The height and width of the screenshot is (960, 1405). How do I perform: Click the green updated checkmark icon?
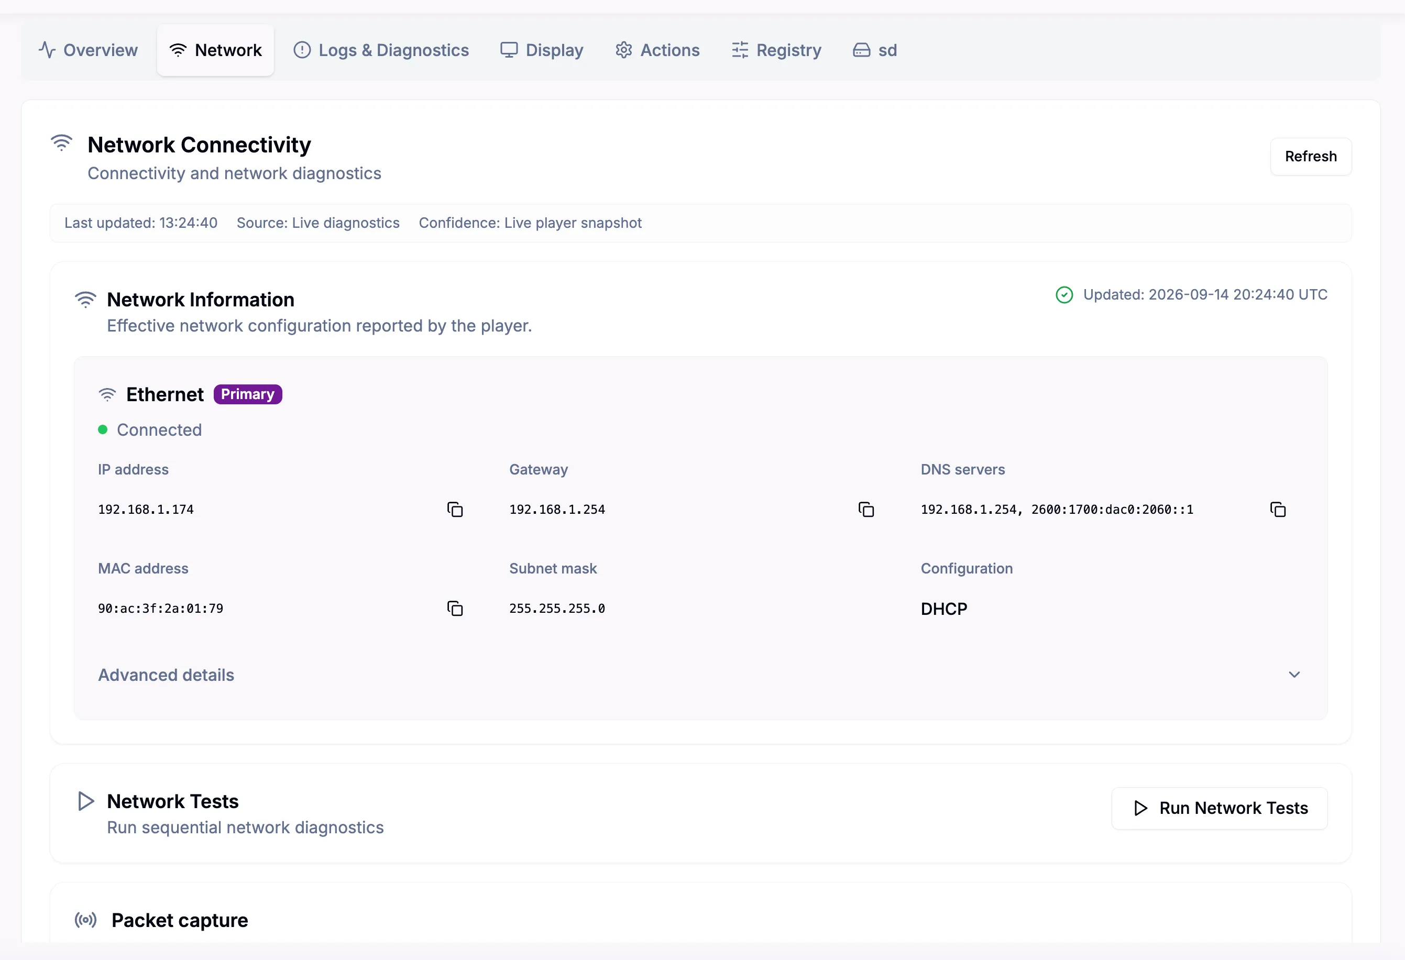pos(1064,295)
